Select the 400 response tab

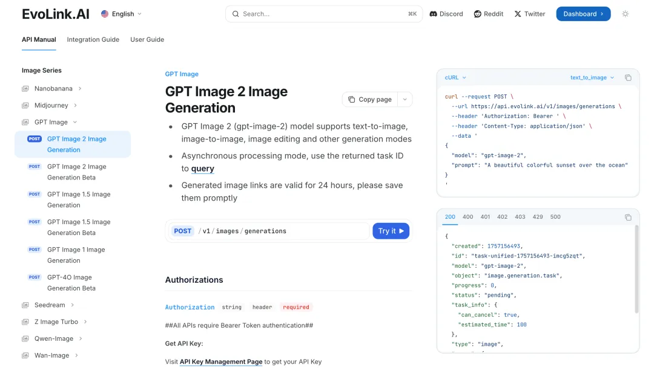pos(468,217)
